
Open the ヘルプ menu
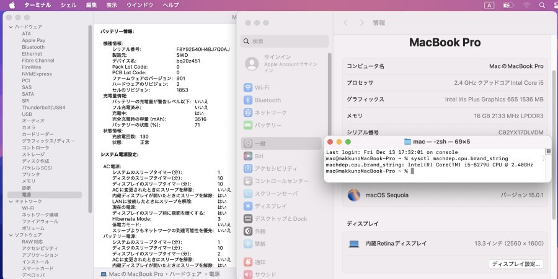171,5
